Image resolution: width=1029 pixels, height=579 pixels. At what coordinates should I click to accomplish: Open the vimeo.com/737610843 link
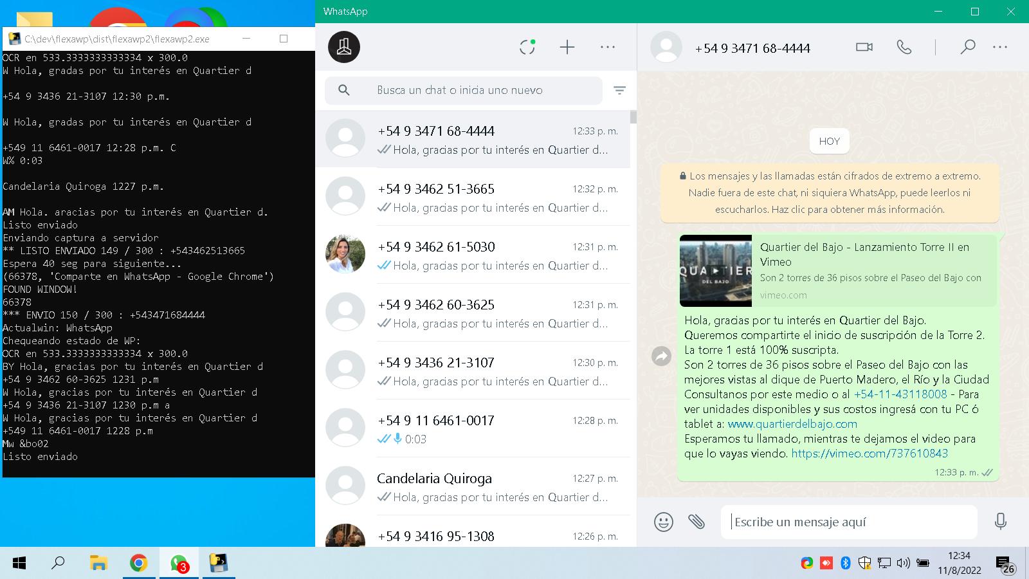(x=870, y=454)
